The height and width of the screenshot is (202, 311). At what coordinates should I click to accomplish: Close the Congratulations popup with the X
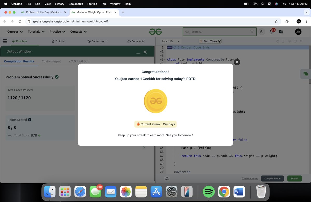(237, 62)
